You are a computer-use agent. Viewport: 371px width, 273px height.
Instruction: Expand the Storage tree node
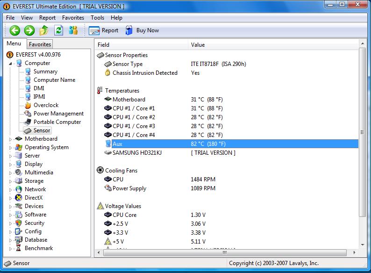pyautogui.click(x=10, y=181)
